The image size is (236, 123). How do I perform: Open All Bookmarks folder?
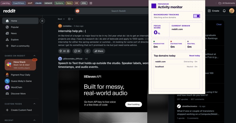click(227, 3)
